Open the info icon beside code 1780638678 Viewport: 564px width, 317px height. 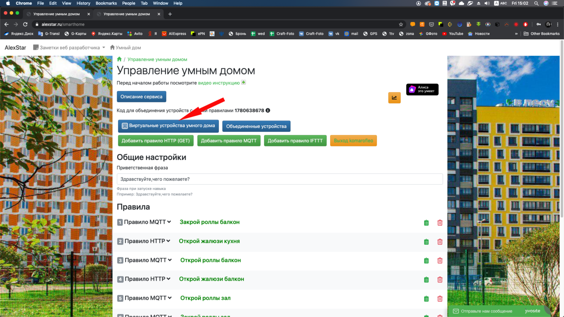[268, 110]
